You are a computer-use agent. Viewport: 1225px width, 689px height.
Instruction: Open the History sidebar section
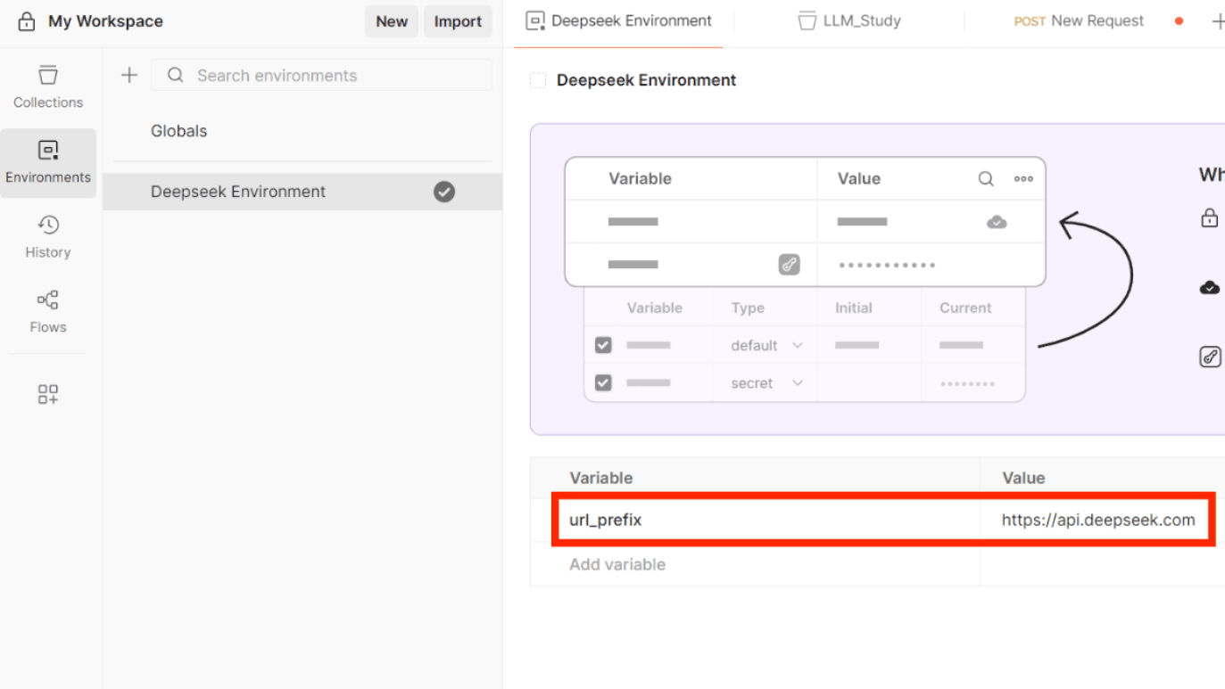click(x=48, y=237)
